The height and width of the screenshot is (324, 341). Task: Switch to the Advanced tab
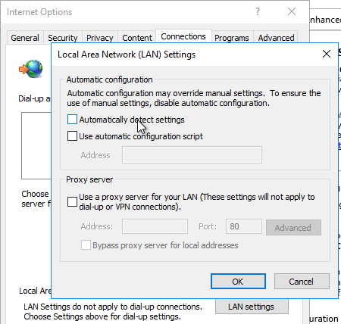click(x=276, y=38)
